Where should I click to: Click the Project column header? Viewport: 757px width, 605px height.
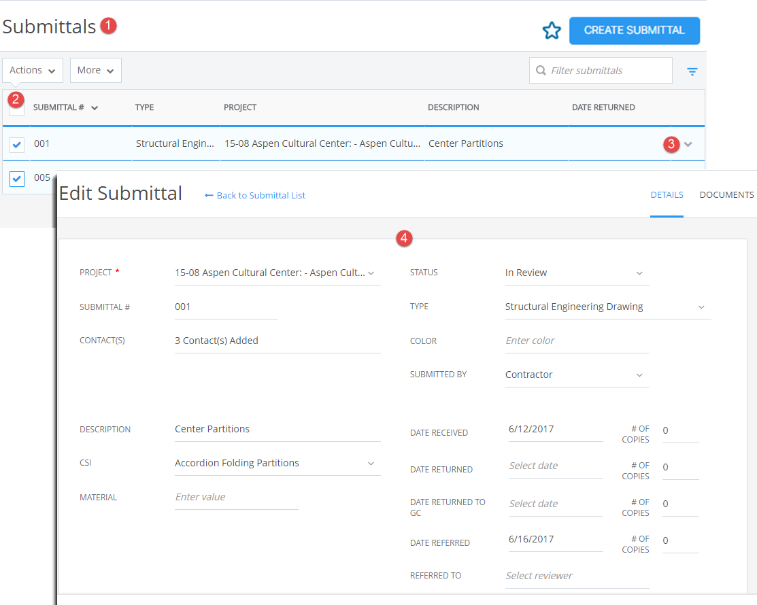click(x=240, y=107)
